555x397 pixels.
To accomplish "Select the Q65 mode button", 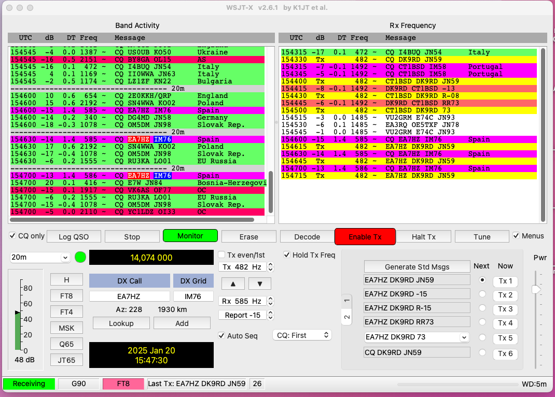I will pyautogui.click(x=66, y=344).
